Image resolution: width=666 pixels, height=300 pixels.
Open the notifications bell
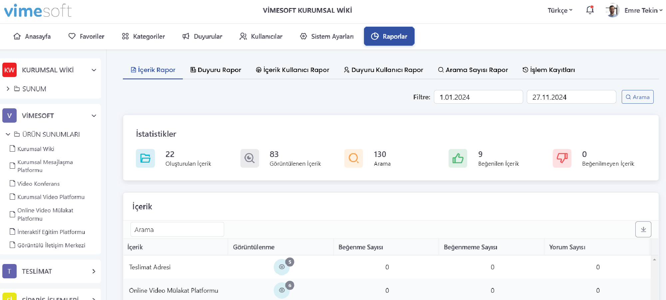(590, 10)
